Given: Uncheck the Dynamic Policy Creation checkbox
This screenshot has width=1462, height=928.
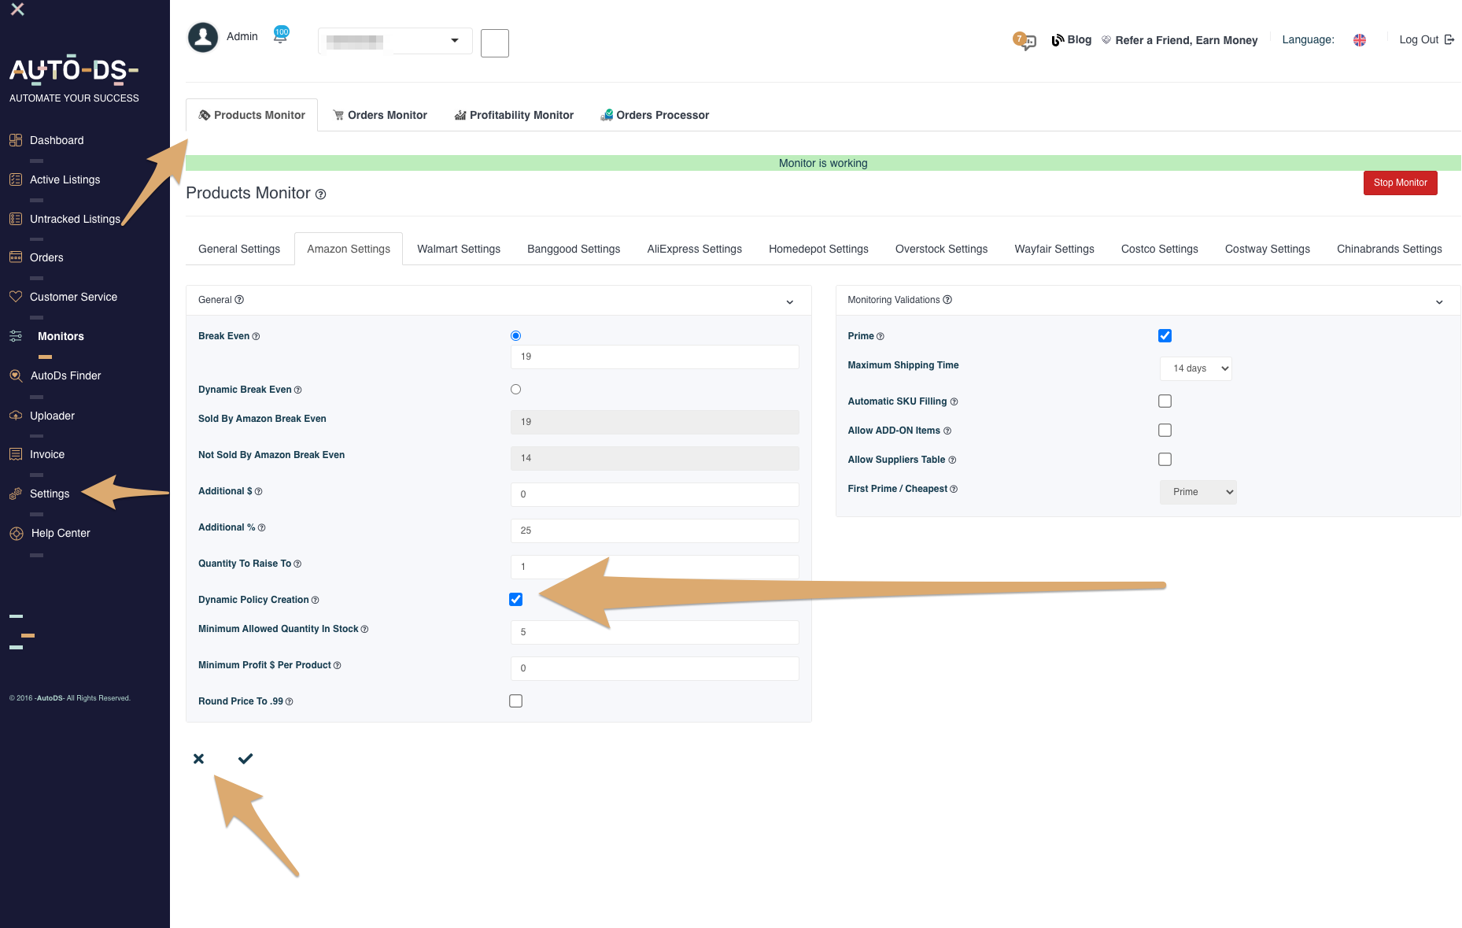Looking at the screenshot, I should point(515,600).
